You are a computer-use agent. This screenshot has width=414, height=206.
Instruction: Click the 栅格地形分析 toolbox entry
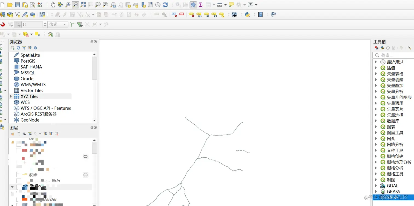(x=399, y=162)
